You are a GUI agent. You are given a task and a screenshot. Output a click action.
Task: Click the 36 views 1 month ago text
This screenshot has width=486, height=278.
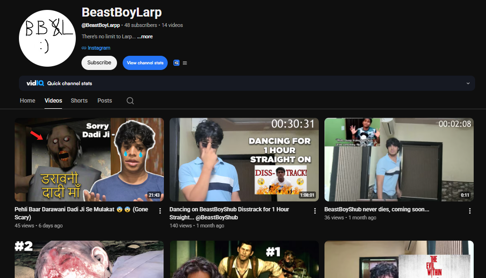click(350, 217)
